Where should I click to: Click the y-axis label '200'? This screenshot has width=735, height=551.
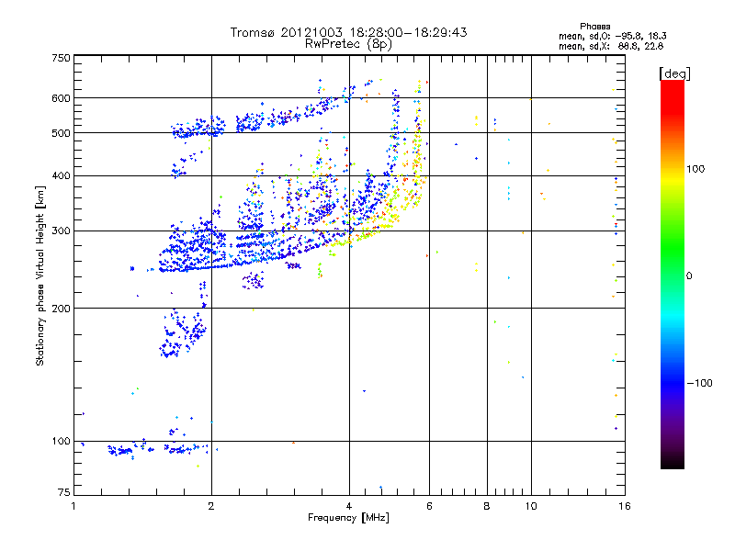[x=61, y=309]
